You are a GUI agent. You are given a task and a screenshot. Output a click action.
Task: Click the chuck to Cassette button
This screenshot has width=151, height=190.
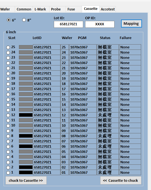26,180
